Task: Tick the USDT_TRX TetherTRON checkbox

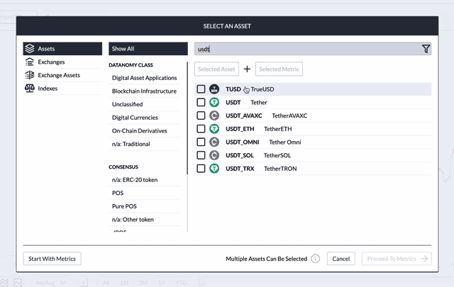Action: (201, 169)
